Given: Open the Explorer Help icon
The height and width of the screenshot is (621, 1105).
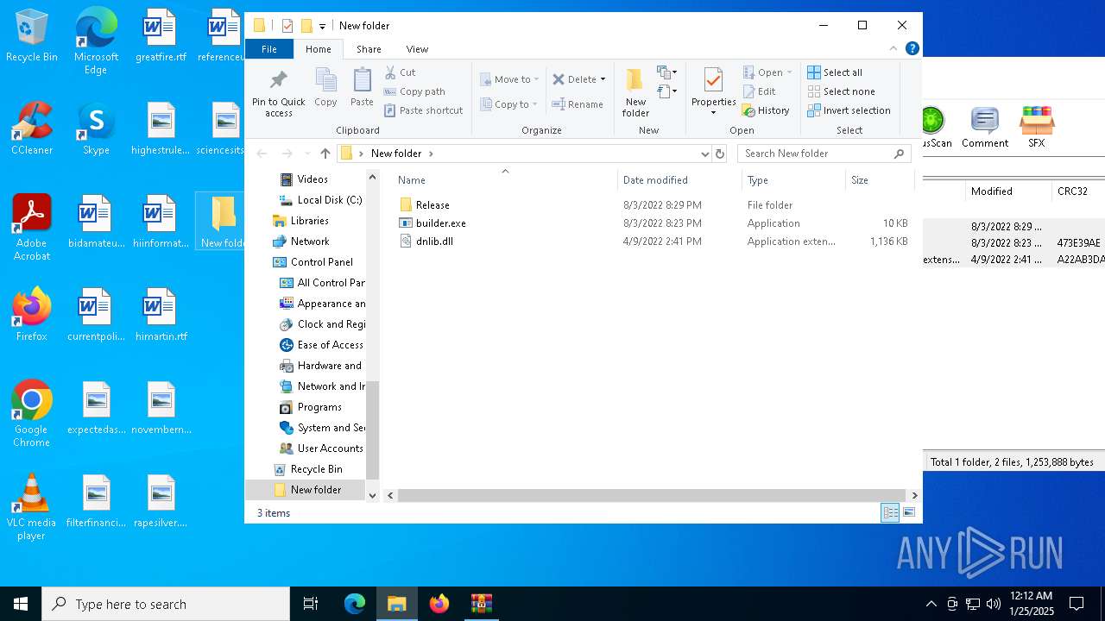Looking at the screenshot, I should coord(912,49).
